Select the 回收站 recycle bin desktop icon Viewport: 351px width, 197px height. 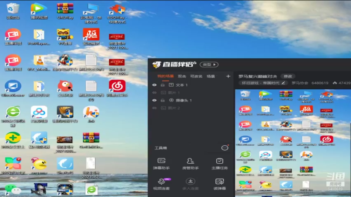tap(13, 11)
